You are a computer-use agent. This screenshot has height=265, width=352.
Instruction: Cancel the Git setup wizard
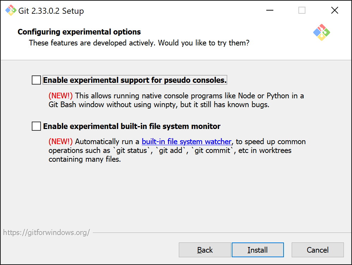(318, 250)
